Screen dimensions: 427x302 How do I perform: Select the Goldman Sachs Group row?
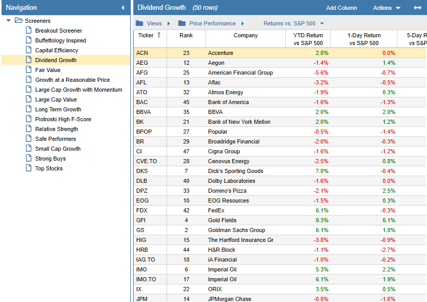236,230
